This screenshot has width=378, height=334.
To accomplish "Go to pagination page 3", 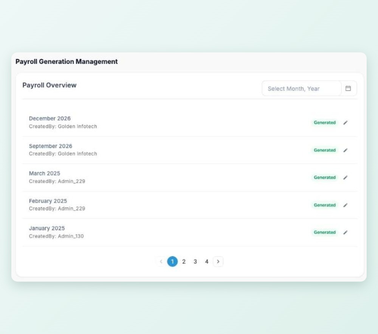I will click(x=195, y=262).
